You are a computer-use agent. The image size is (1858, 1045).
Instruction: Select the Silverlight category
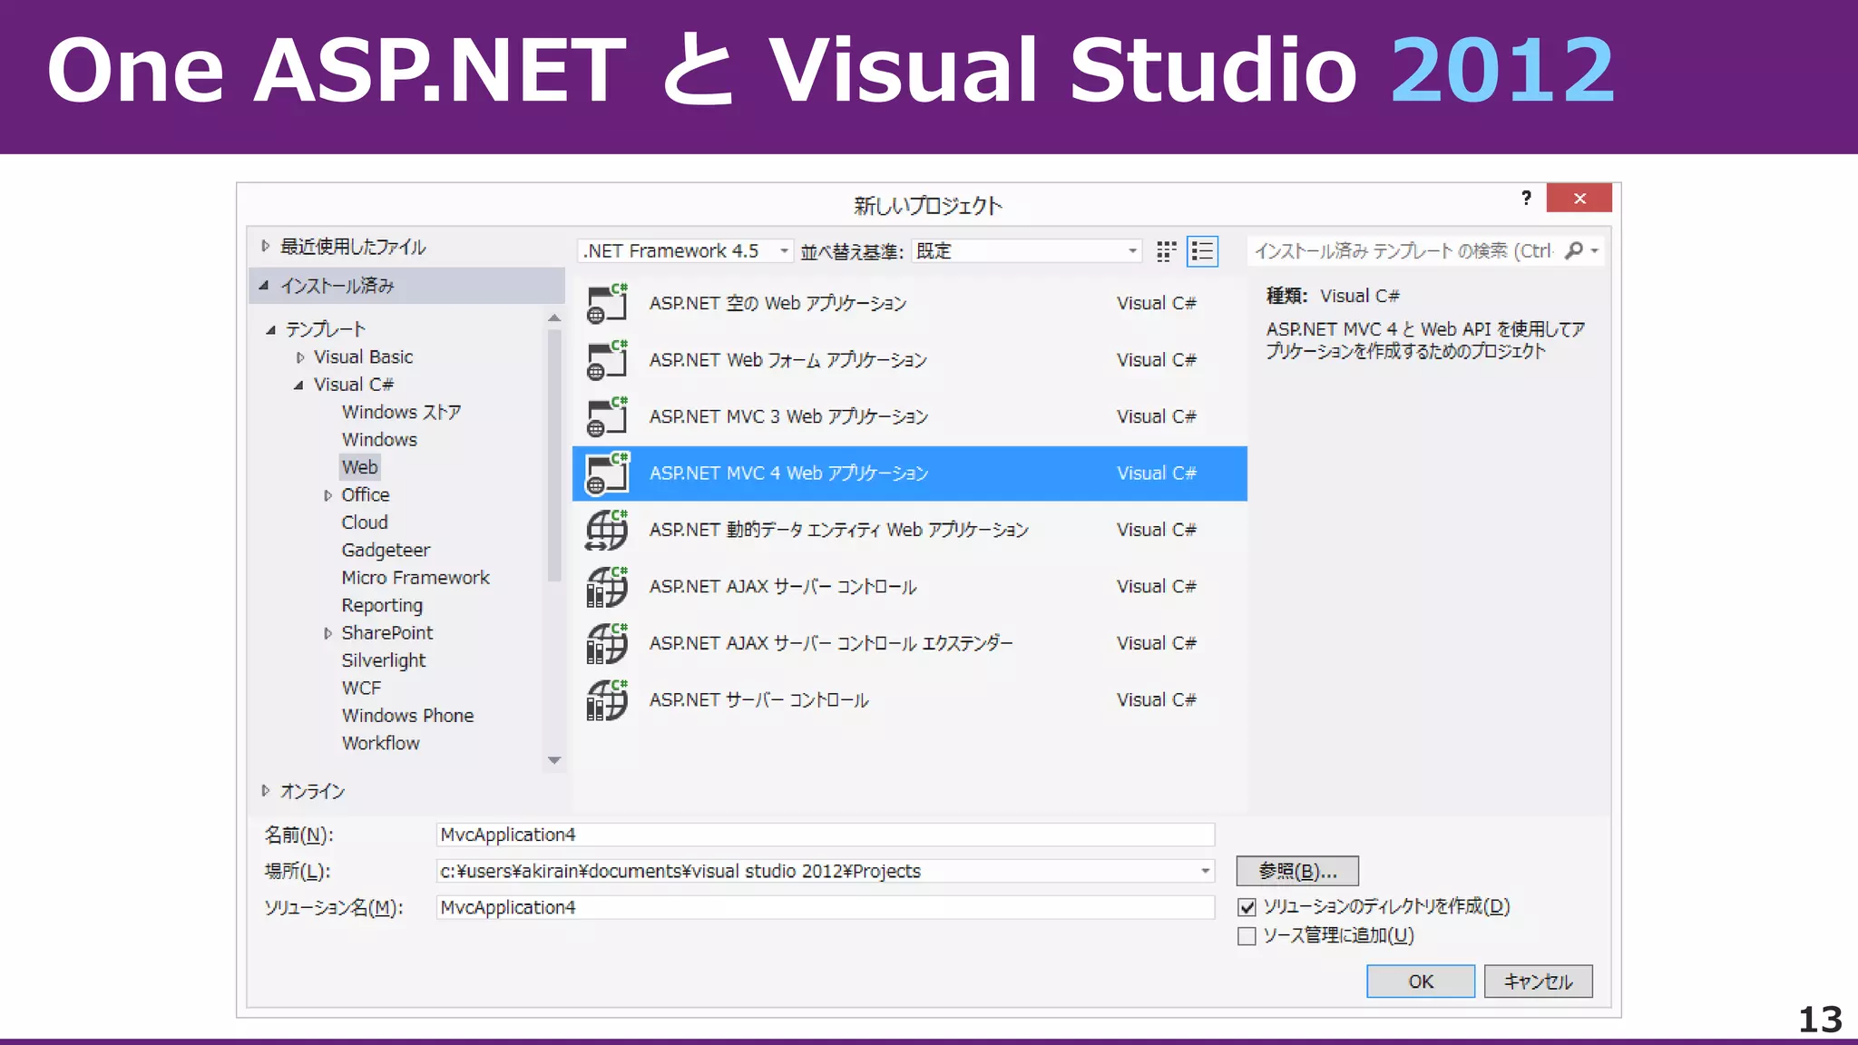click(x=383, y=660)
